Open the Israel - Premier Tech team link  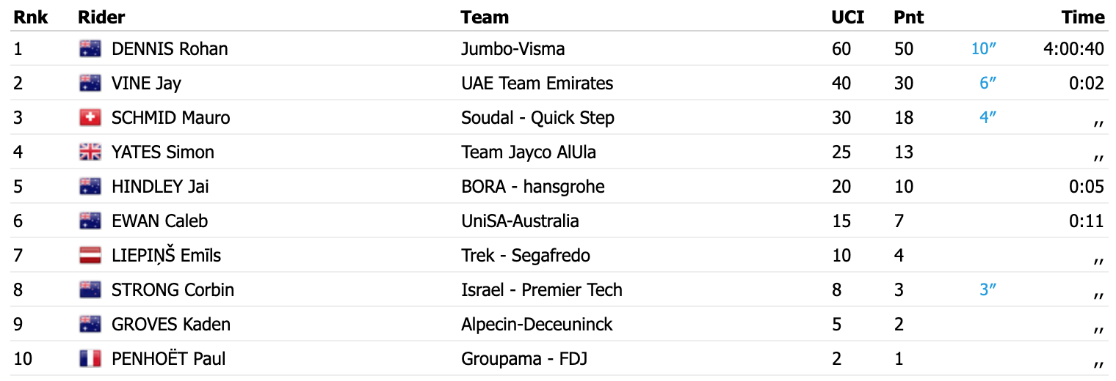pyautogui.click(x=541, y=290)
